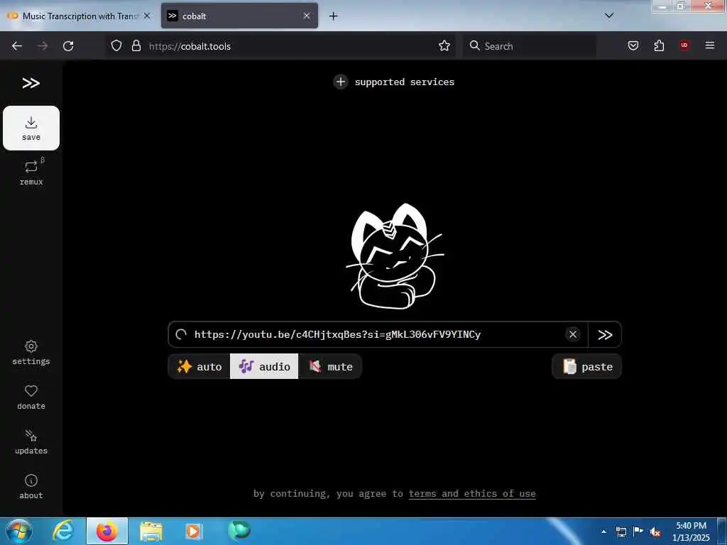Viewport: 727px width, 545px height.
Task: Show tracking protection shield info
Action: 116,46
